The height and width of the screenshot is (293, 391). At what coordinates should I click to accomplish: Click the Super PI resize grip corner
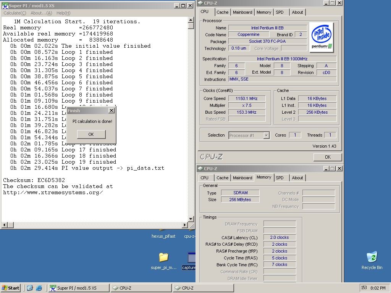[x=192, y=225]
